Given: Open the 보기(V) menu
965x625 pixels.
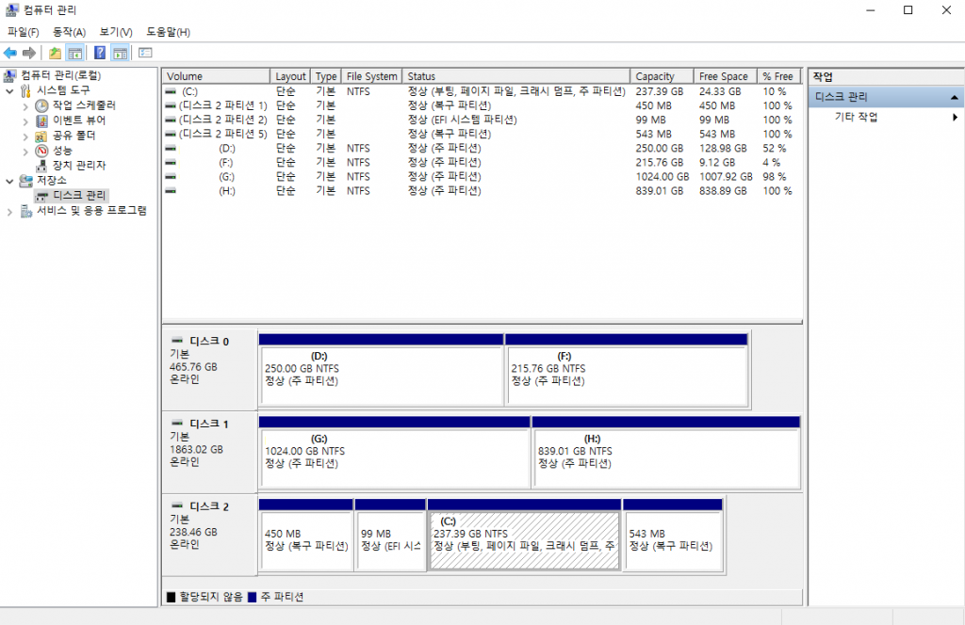Looking at the screenshot, I should [116, 32].
